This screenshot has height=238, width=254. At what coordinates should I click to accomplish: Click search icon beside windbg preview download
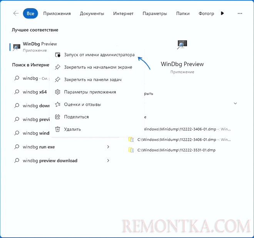coord(17,160)
